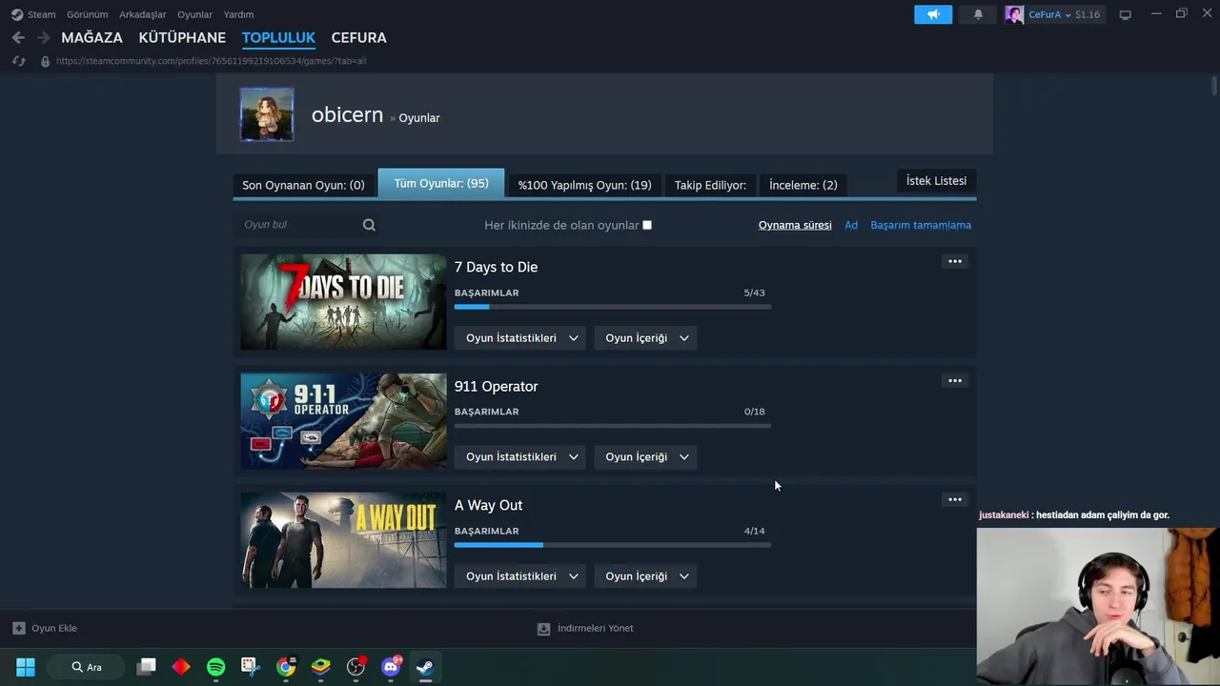Open the more options menu for 911 Operator
The image size is (1220, 686).
tap(954, 380)
